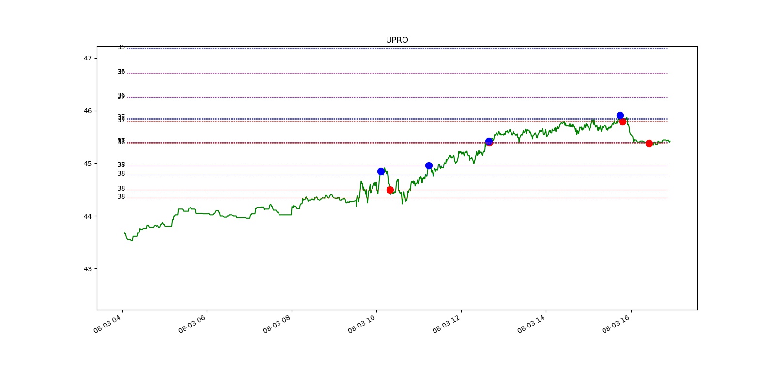
Task: Click the x-axis label 08-03 10
Action: click(x=361, y=324)
